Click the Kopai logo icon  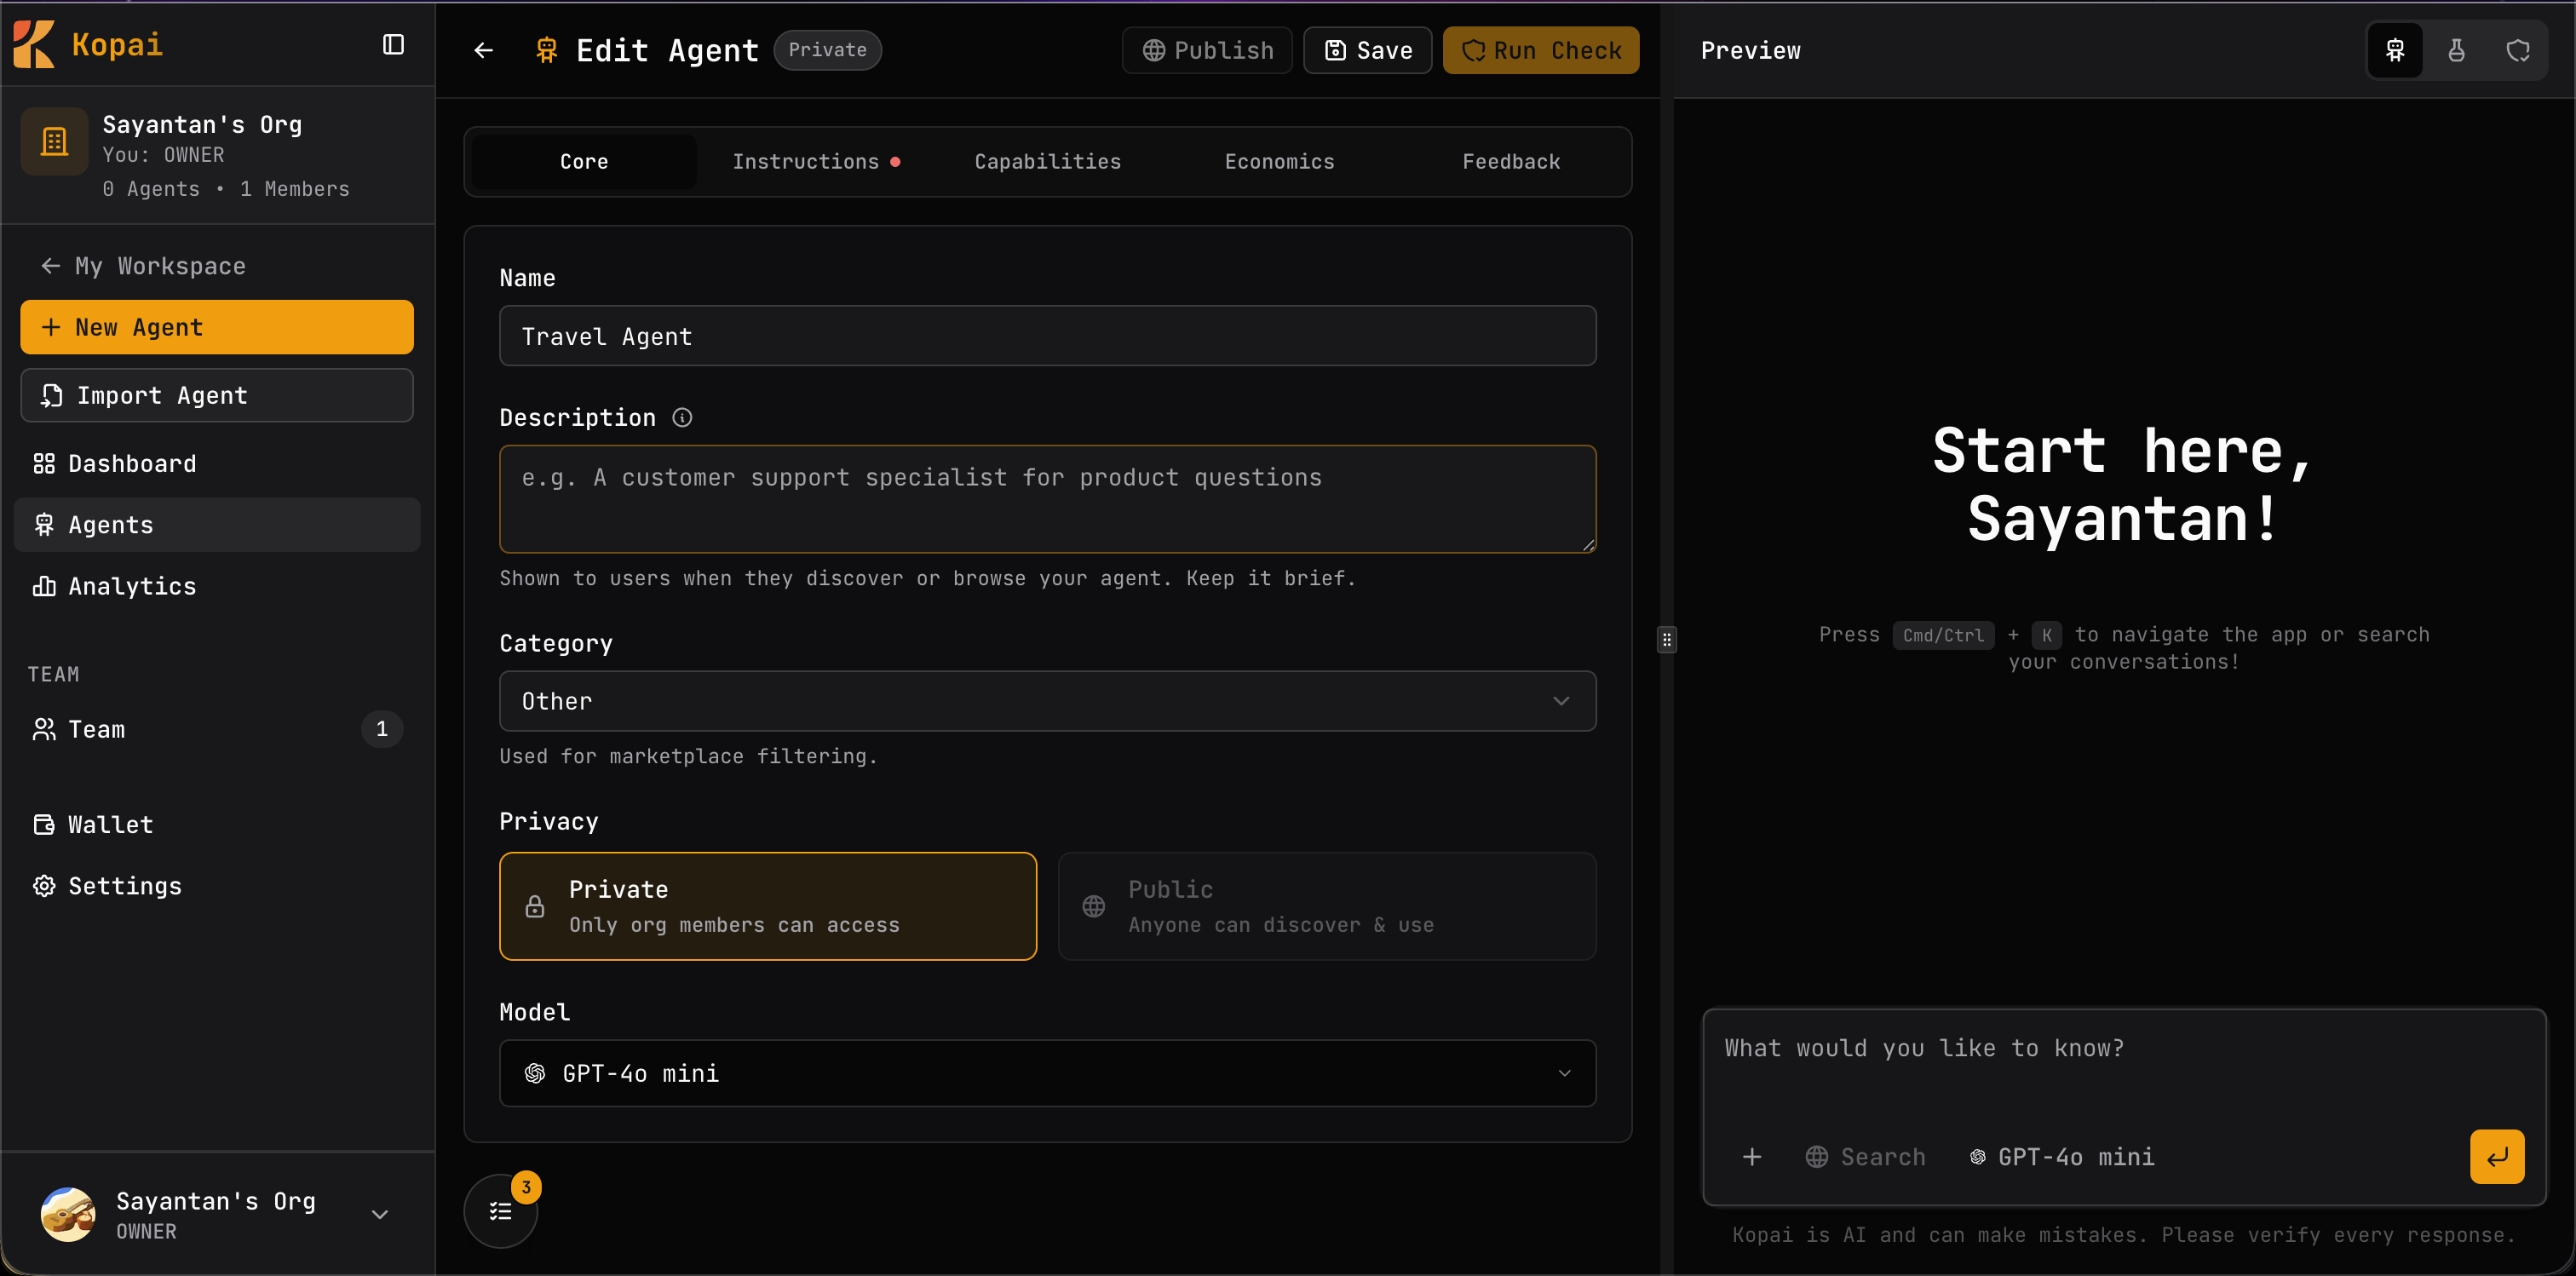tap(34, 45)
